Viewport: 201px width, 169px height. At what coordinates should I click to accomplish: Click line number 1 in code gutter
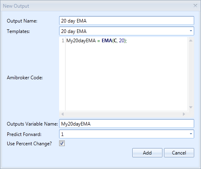point(63,41)
